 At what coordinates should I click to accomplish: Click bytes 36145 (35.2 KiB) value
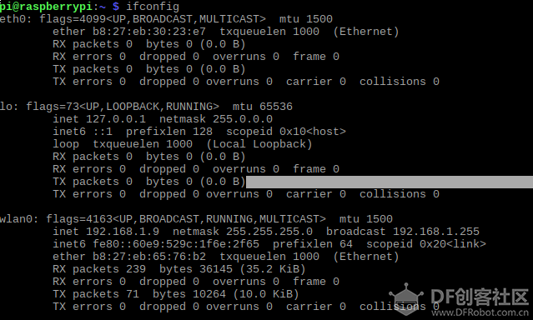tap(233, 269)
